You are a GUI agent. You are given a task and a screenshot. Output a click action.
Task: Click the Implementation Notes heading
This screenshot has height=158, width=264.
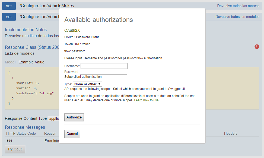point(26,30)
